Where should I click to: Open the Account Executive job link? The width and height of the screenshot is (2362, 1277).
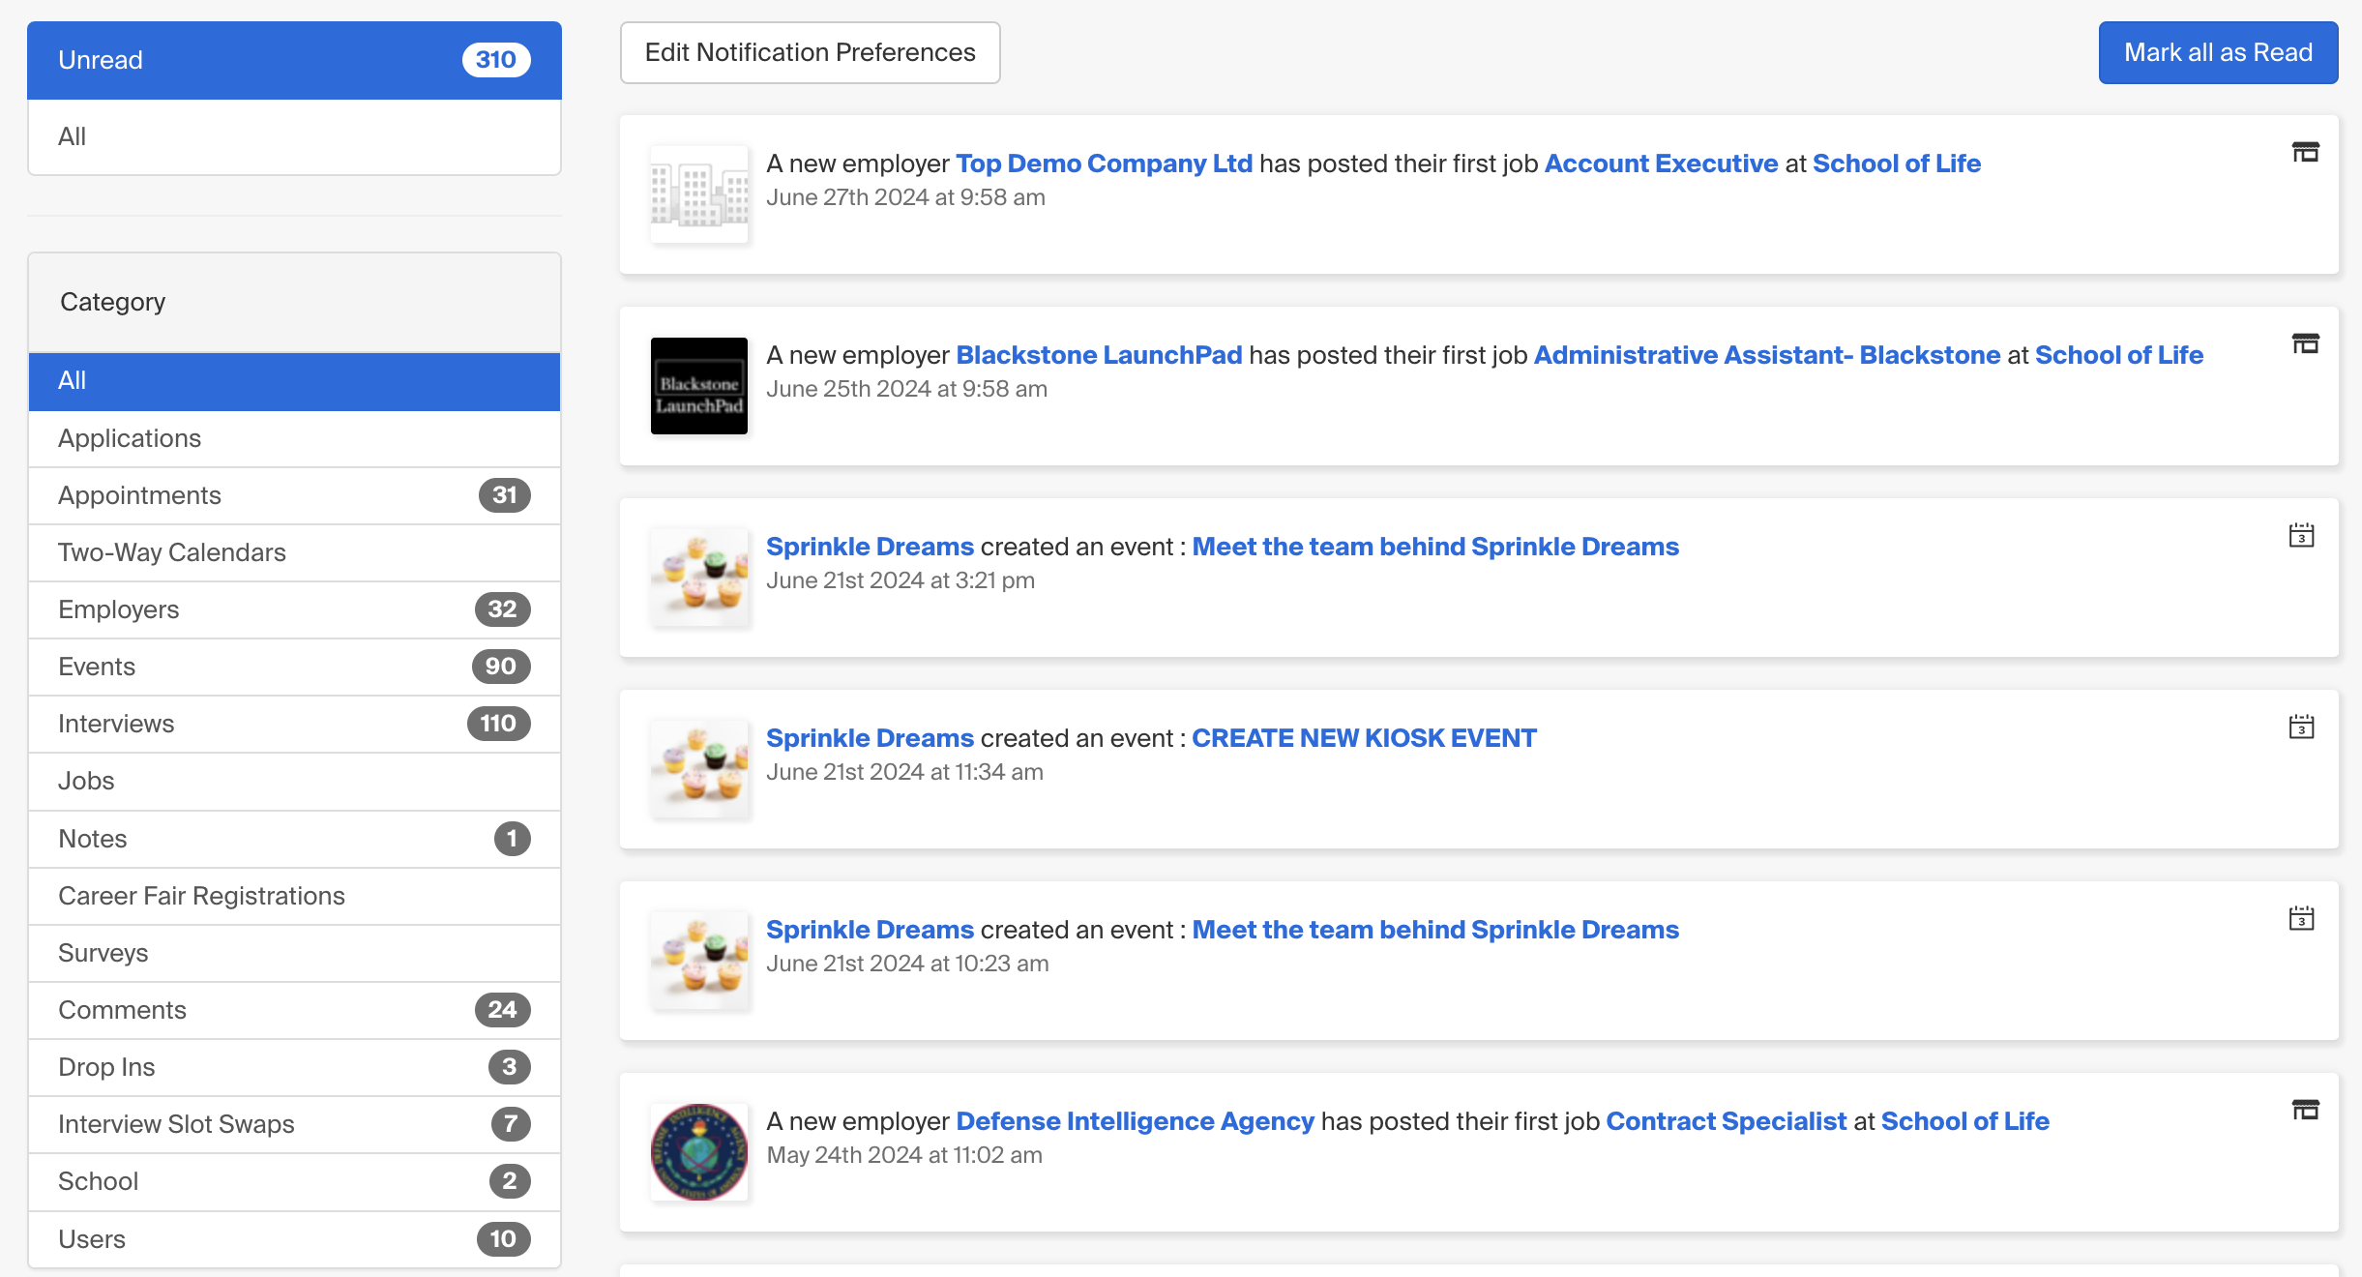click(x=1661, y=163)
